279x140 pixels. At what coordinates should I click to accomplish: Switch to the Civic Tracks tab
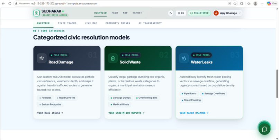coord(67,23)
